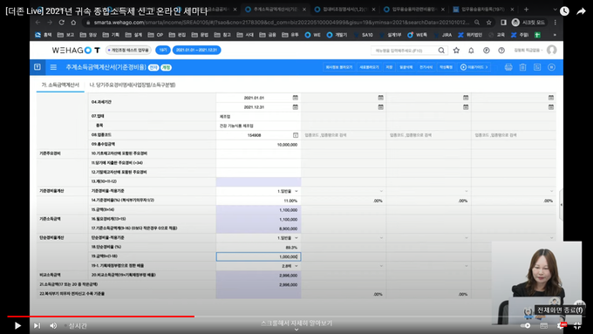Go to browser home page
The width and height of the screenshot is (593, 334).
[x=73, y=23]
